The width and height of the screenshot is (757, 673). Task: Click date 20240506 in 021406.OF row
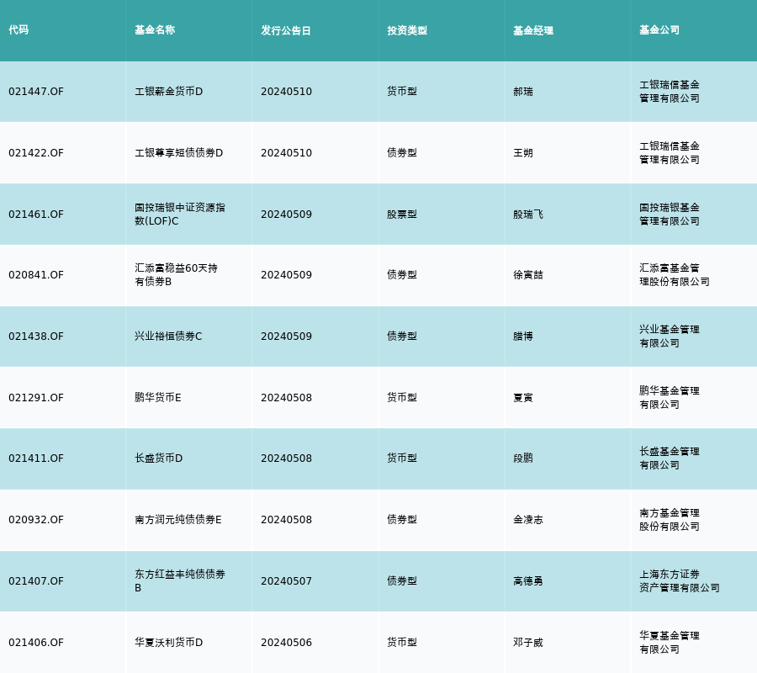[x=286, y=642]
